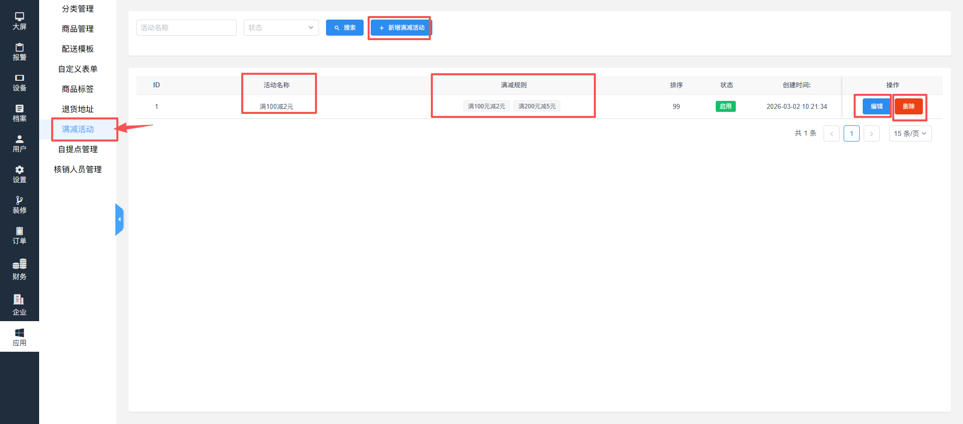Click the blue 搜索 search button
This screenshot has width=963, height=424.
[x=345, y=28]
